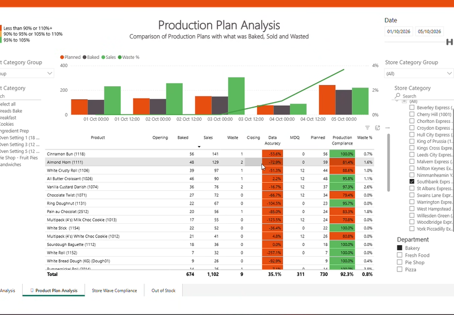This screenshot has height=315, width=454.
Task: Tick the York Piccadilly checkbox
Action: click(412, 228)
